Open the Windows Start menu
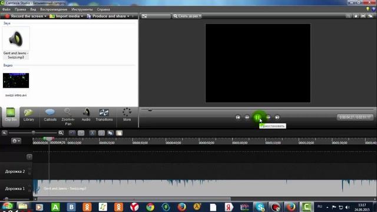The height and width of the screenshot is (212, 377). [x=7, y=207]
